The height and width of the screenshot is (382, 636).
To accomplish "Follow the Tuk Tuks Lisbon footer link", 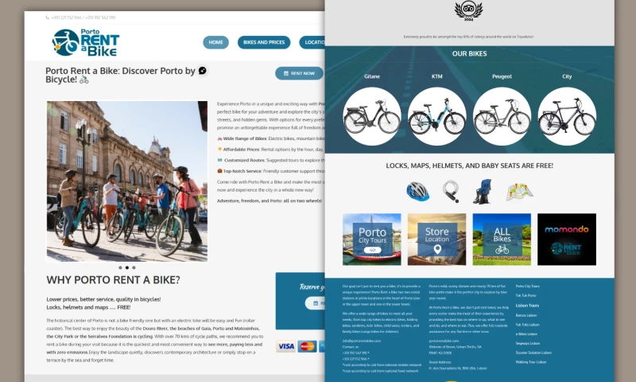I will [528, 325].
